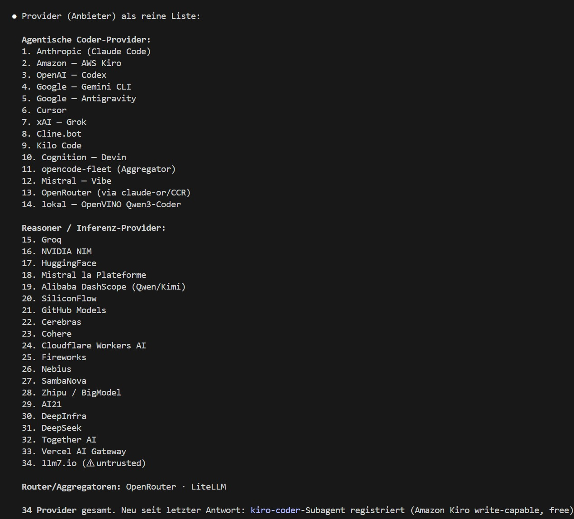
Task: Select list entry 'Mistral la Plateforme'
Action: [94, 275]
